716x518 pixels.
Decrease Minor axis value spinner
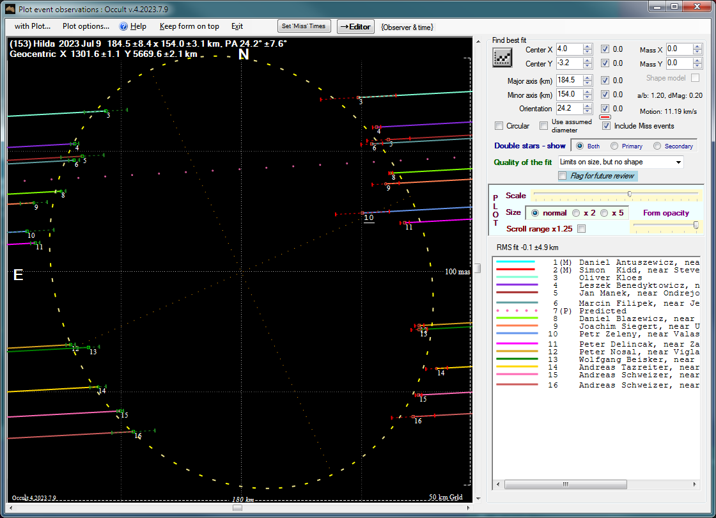(588, 97)
